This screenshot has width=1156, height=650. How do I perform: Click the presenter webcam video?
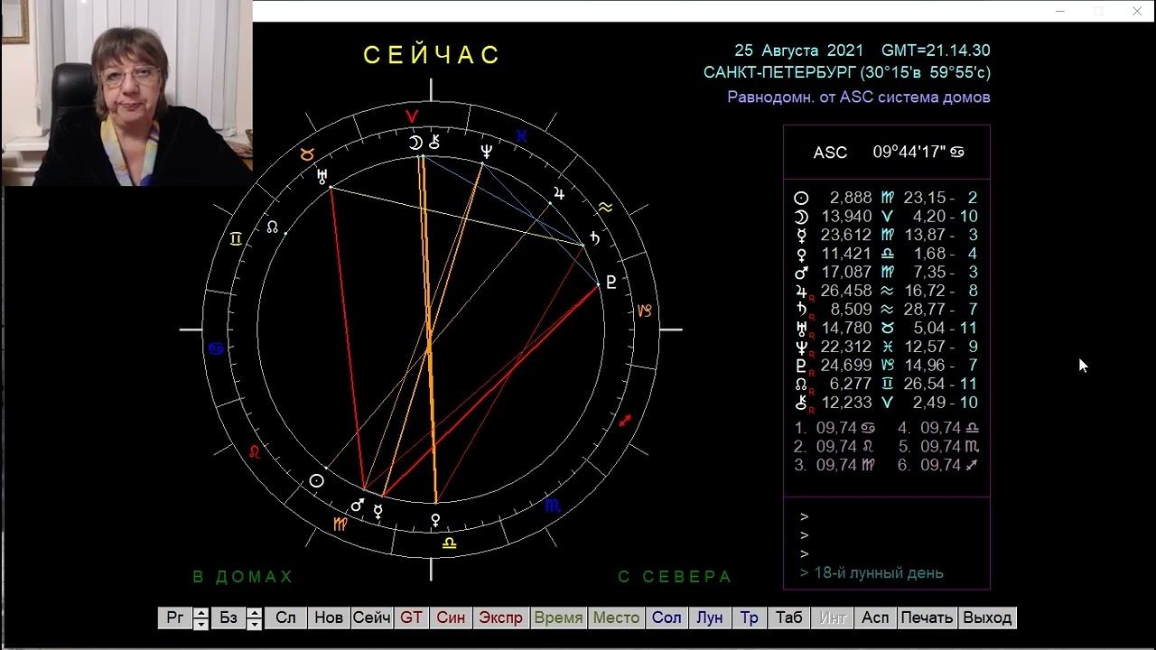126,92
